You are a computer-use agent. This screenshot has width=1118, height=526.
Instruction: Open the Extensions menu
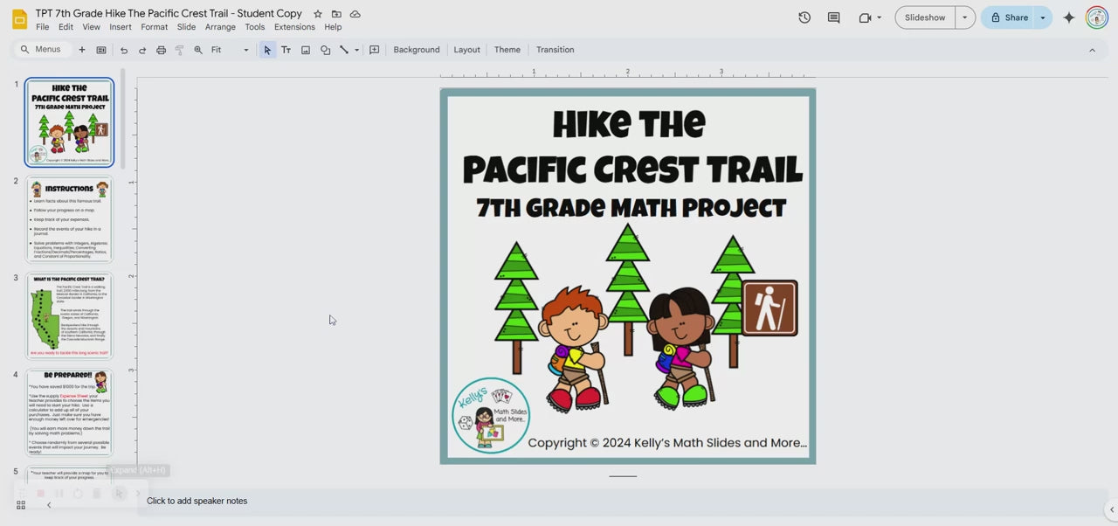coord(294,27)
